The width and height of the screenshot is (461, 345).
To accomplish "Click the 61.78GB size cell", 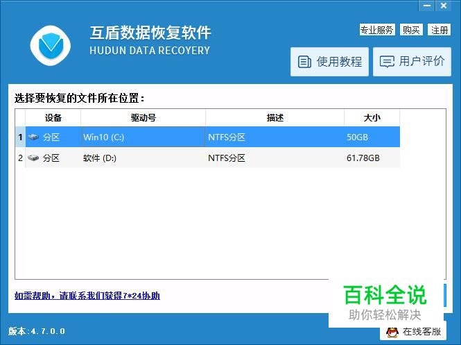I will click(372, 158).
